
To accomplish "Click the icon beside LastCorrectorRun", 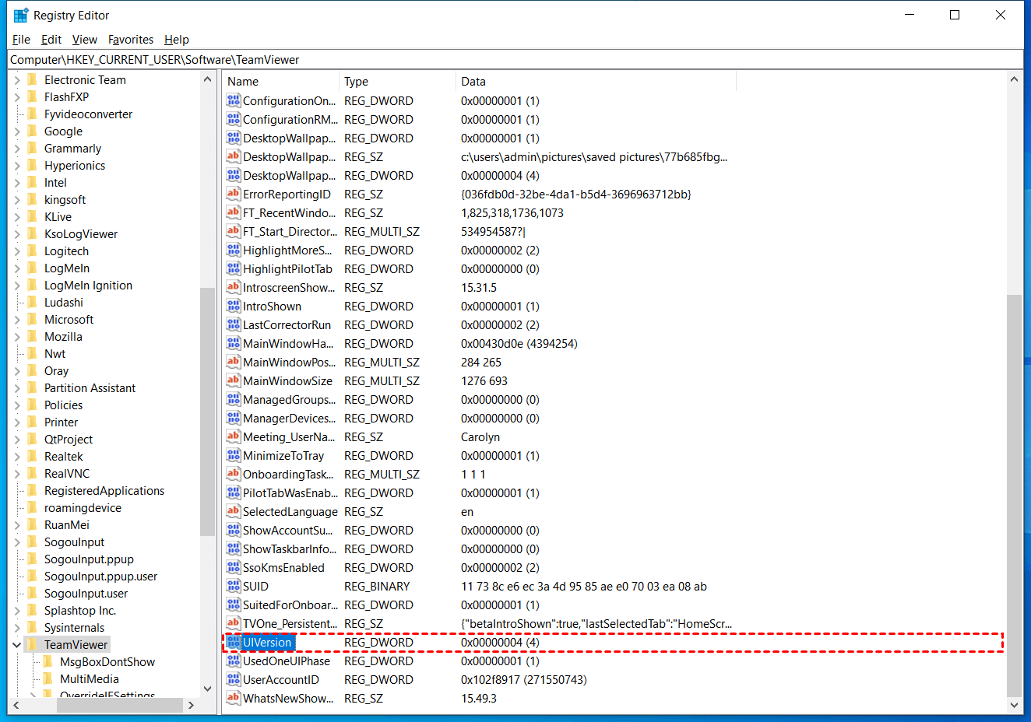I will tap(233, 324).
